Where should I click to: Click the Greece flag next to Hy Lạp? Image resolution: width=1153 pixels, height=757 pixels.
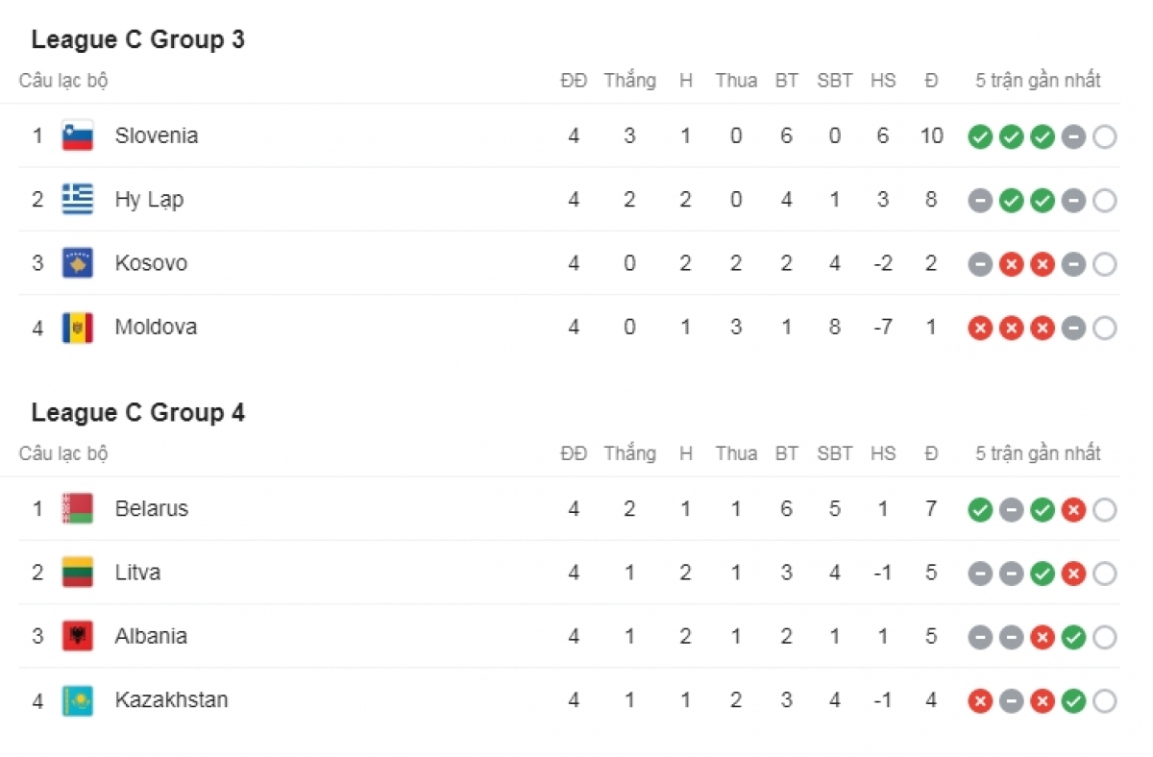point(78,200)
